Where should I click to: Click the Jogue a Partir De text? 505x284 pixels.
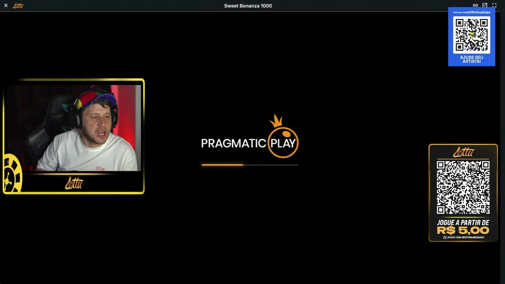(x=463, y=222)
